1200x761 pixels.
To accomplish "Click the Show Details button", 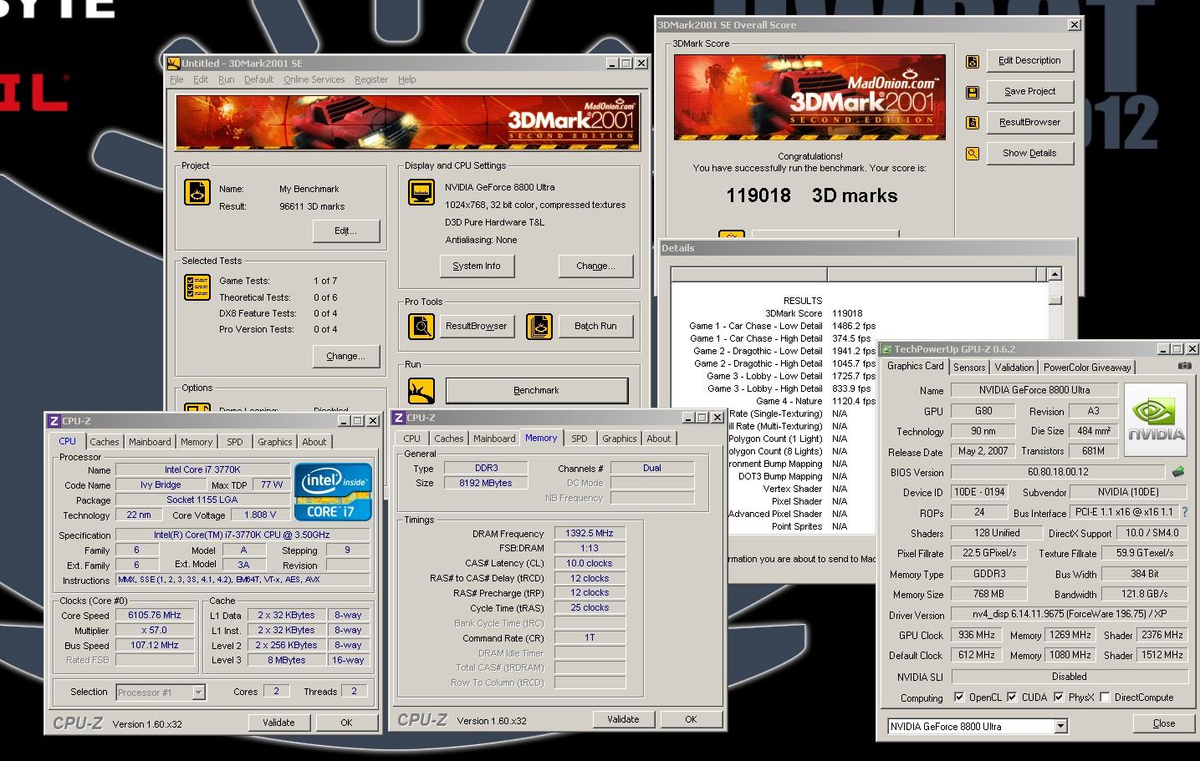I will pyautogui.click(x=1029, y=154).
